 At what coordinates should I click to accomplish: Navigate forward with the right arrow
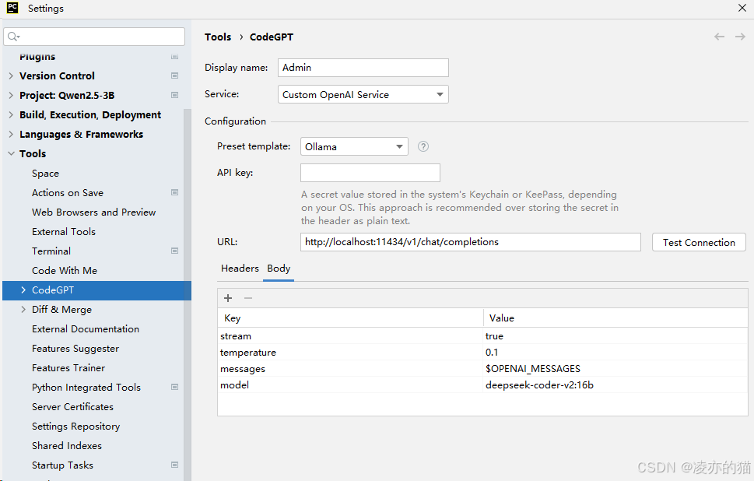[740, 37]
